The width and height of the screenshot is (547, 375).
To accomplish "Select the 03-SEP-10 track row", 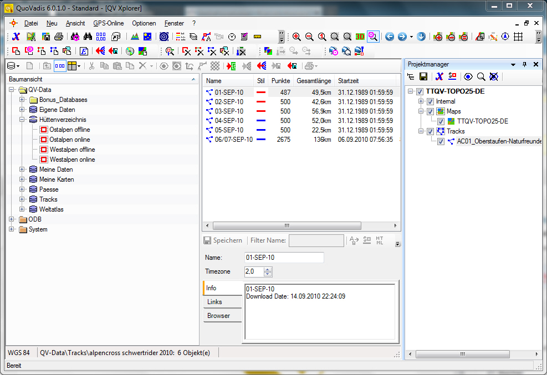I will pos(301,111).
